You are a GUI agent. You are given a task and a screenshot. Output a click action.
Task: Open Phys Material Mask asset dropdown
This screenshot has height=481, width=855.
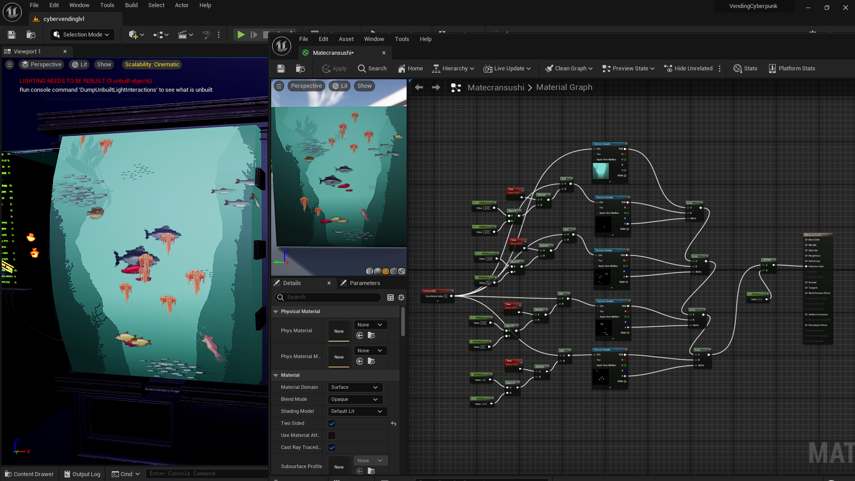(x=370, y=351)
